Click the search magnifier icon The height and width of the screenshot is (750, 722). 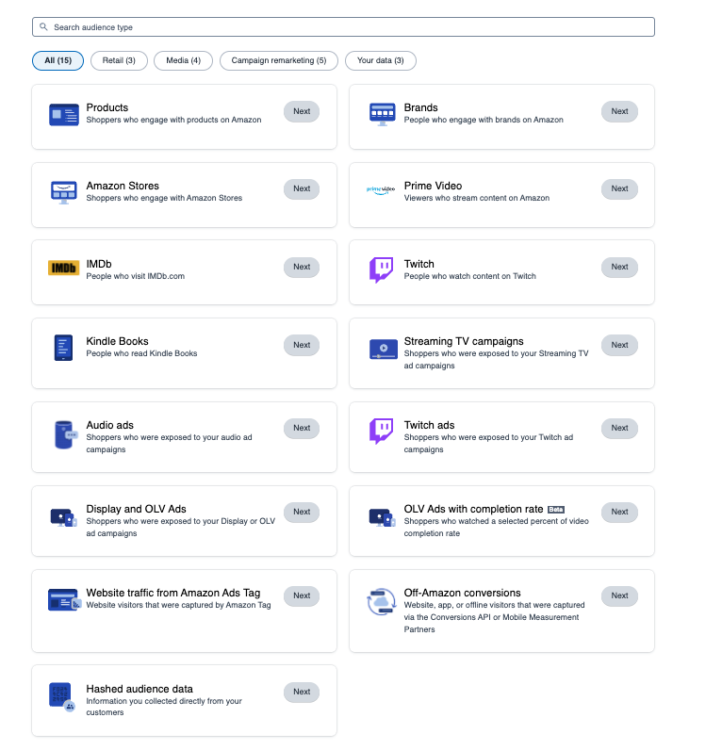(43, 26)
